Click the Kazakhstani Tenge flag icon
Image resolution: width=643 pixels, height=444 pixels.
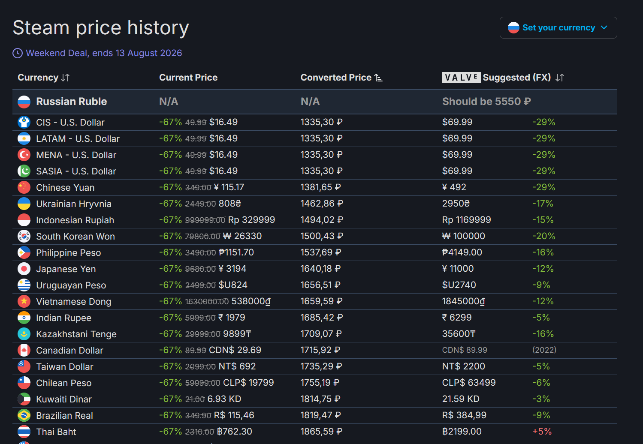pos(24,334)
